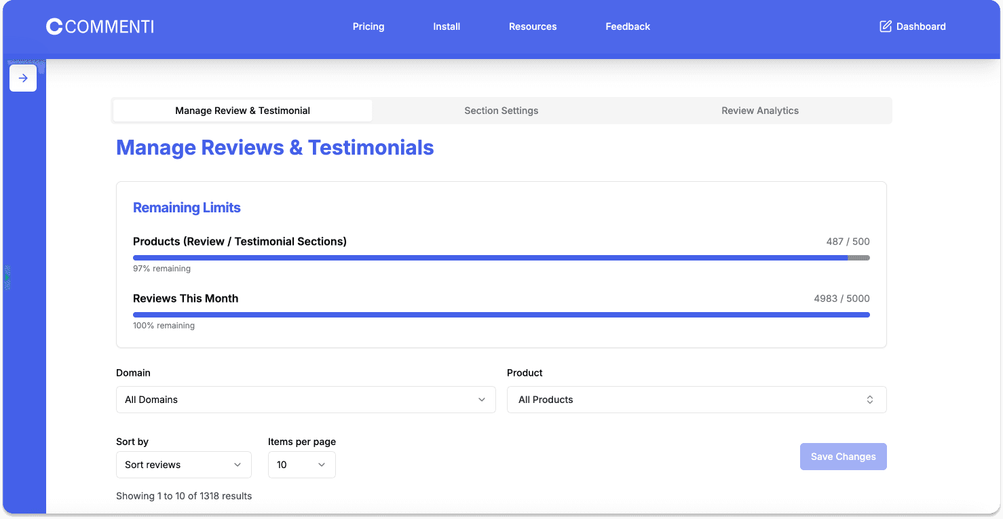The image size is (1003, 519).
Task: Click the Items per page chevron
Action: point(322,465)
